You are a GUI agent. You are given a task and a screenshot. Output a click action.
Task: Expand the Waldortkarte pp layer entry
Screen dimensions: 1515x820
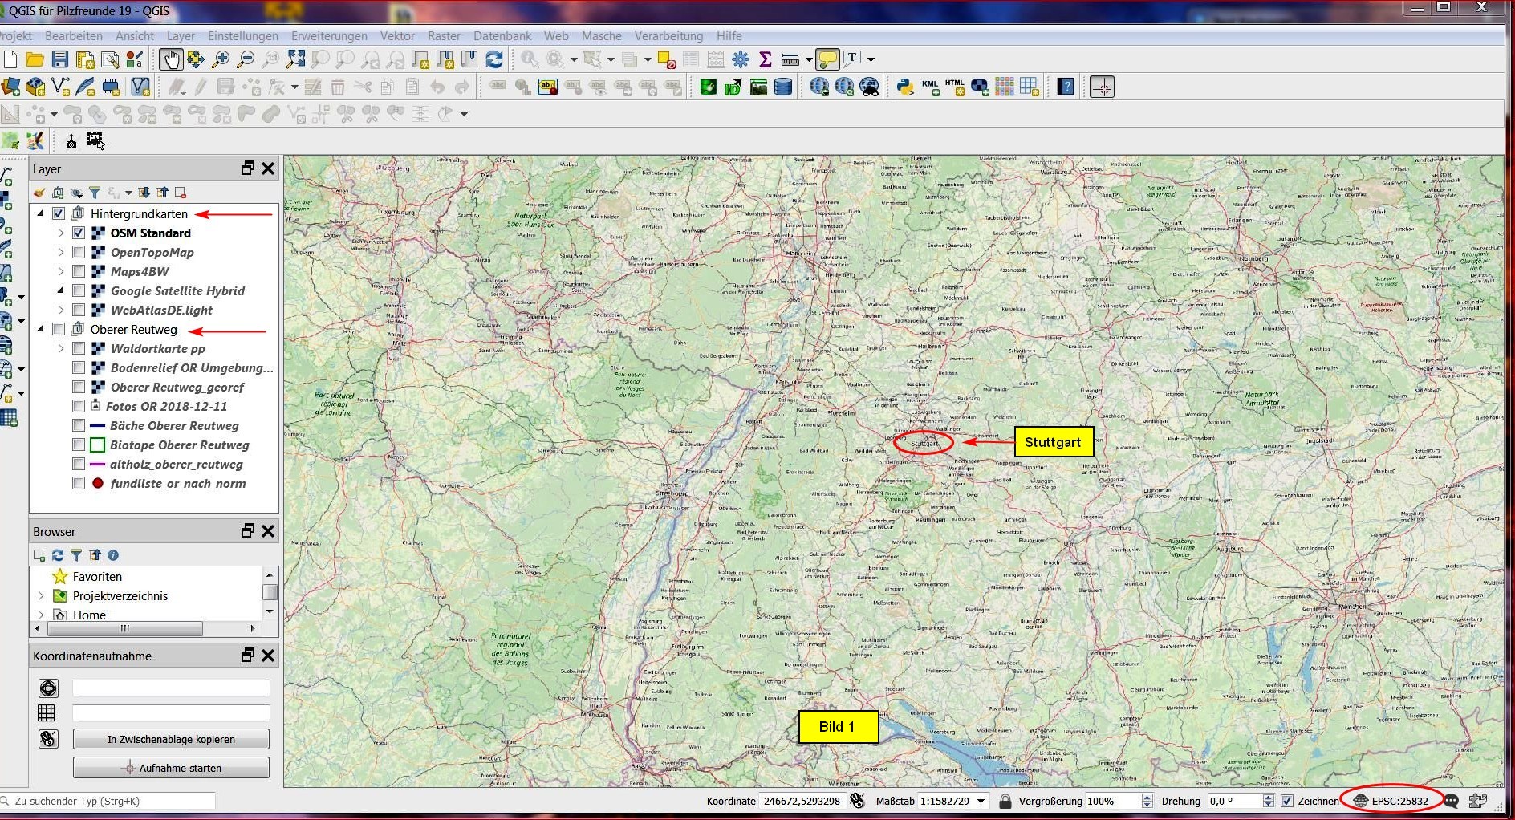(60, 349)
